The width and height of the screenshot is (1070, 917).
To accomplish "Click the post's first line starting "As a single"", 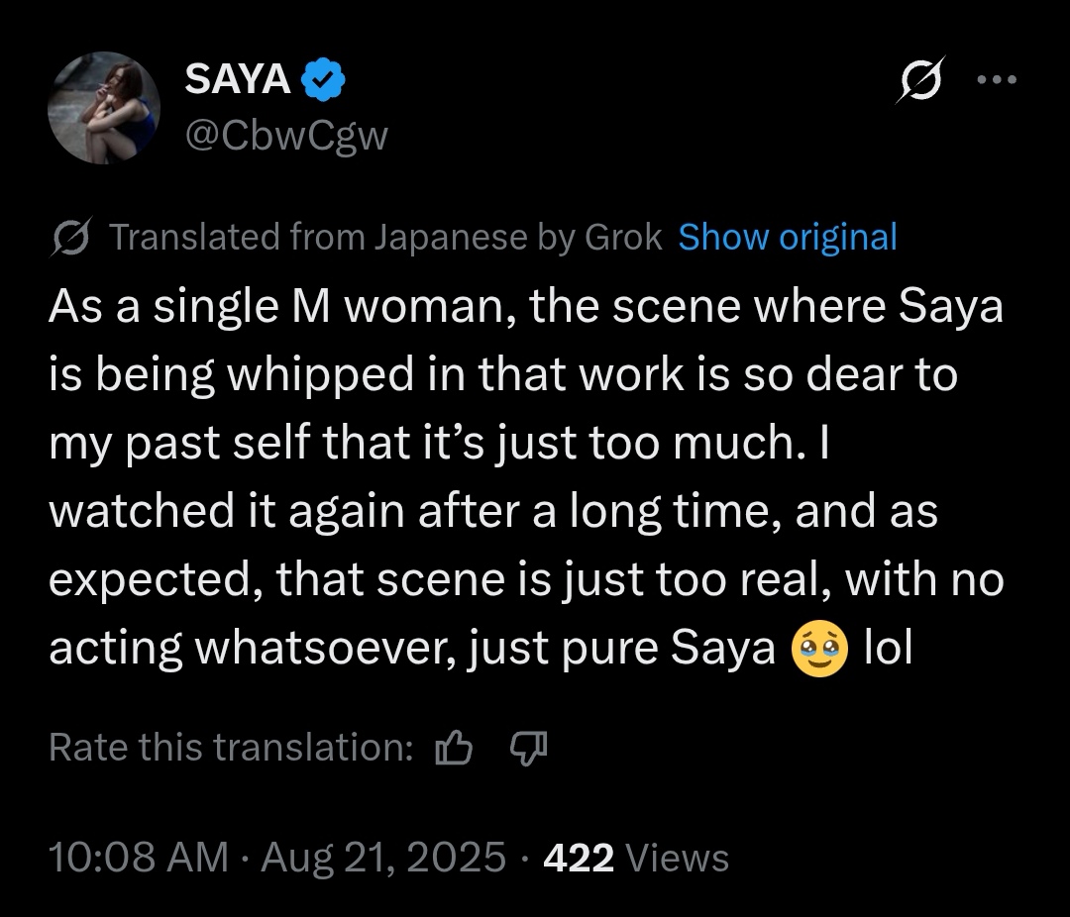I will tap(525, 308).
